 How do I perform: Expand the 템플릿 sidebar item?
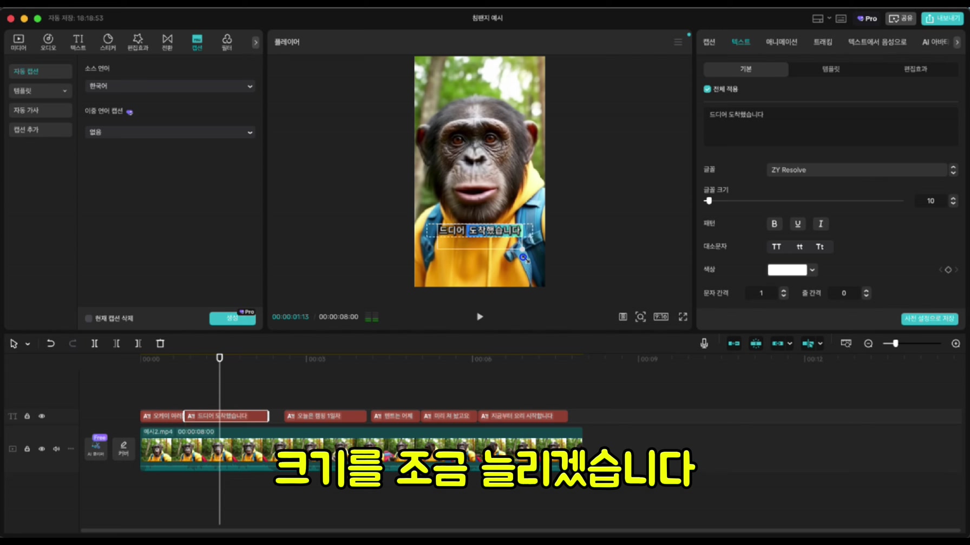[x=41, y=91]
